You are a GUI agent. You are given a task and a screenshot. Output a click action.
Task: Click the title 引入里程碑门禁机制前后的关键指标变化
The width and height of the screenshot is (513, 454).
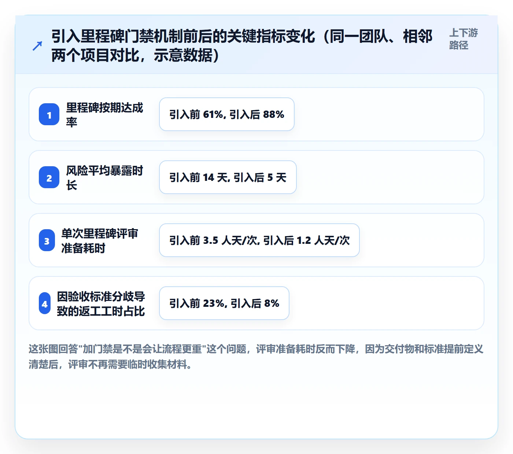coord(183,36)
